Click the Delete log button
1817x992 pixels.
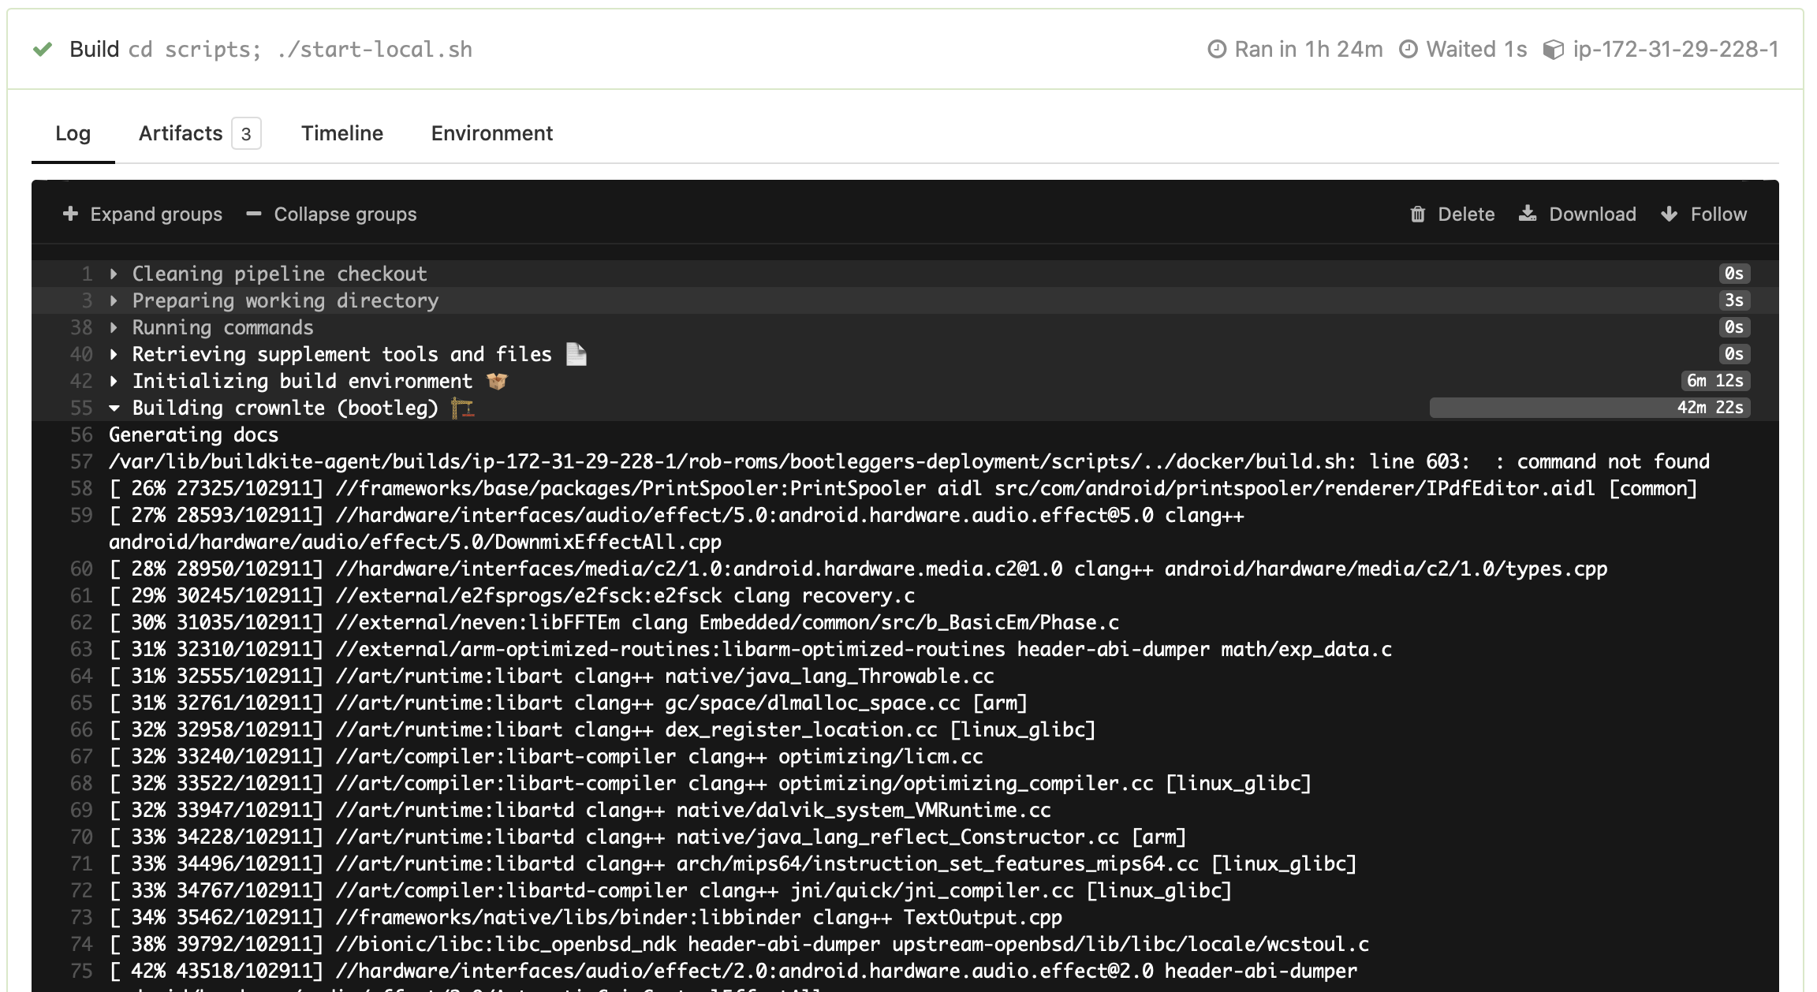(1453, 214)
